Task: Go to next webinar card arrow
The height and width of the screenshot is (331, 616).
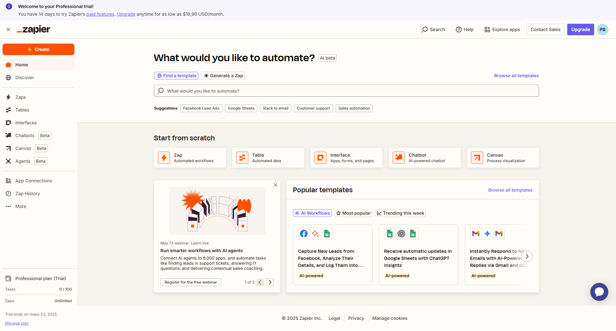Action: click(270, 282)
